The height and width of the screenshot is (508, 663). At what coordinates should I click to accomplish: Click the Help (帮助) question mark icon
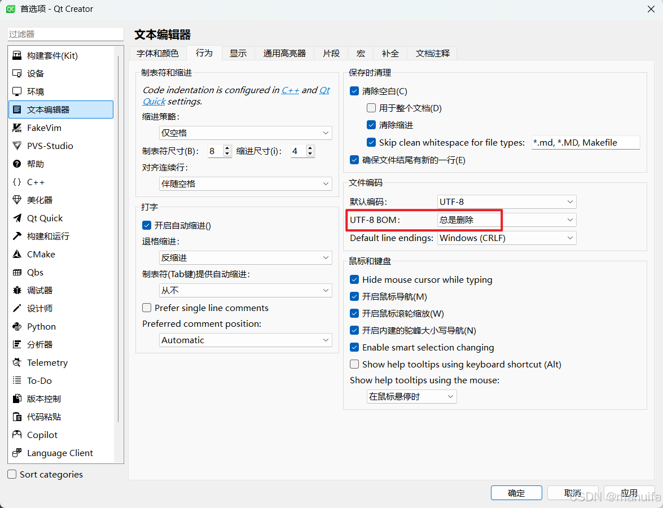(17, 164)
